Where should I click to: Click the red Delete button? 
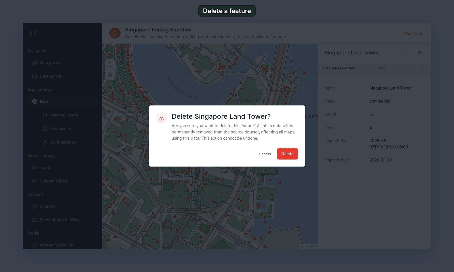point(287,154)
